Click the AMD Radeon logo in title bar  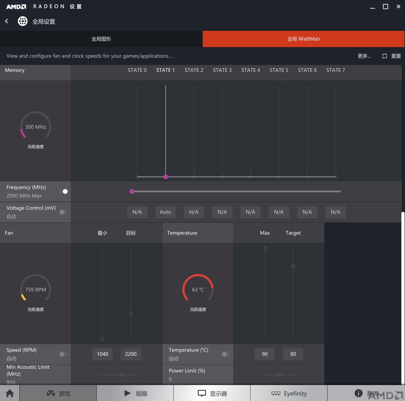coord(16,6)
